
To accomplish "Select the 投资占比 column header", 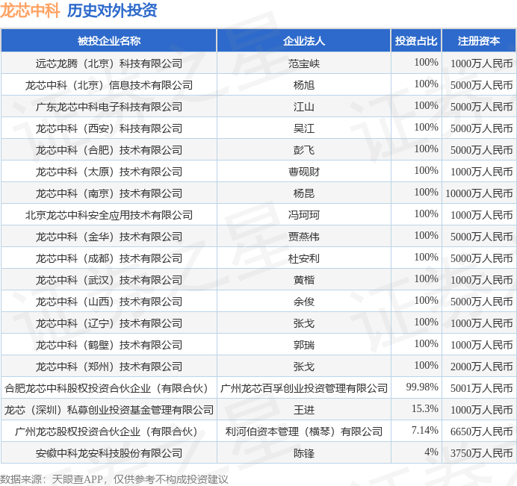I will (416, 41).
